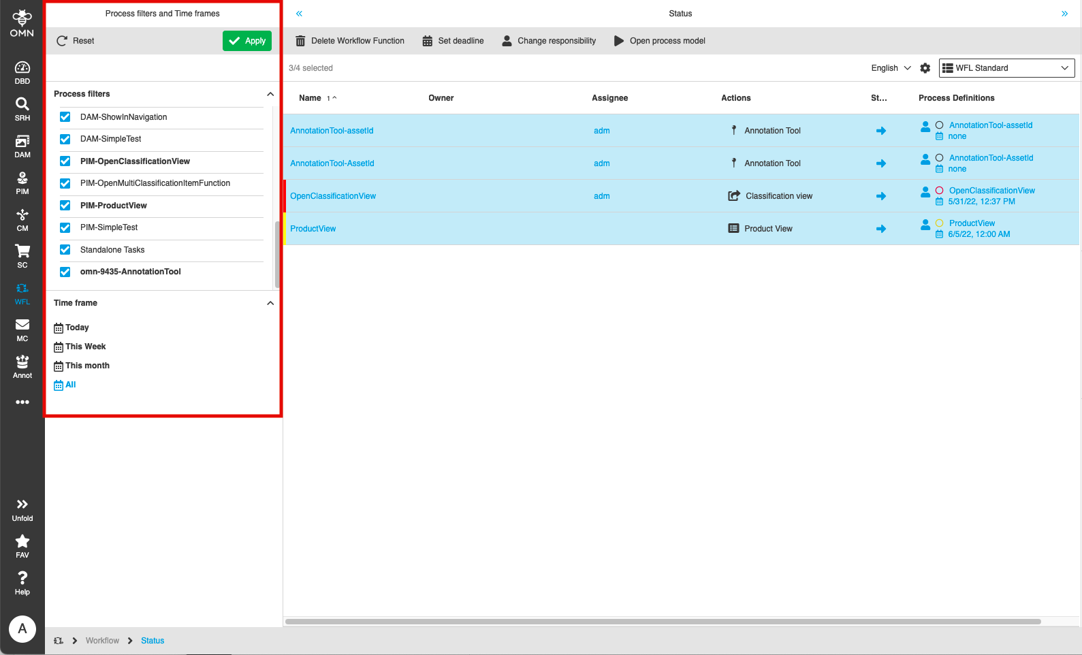Open the WFL Standard view dropdown

[x=1006, y=68]
